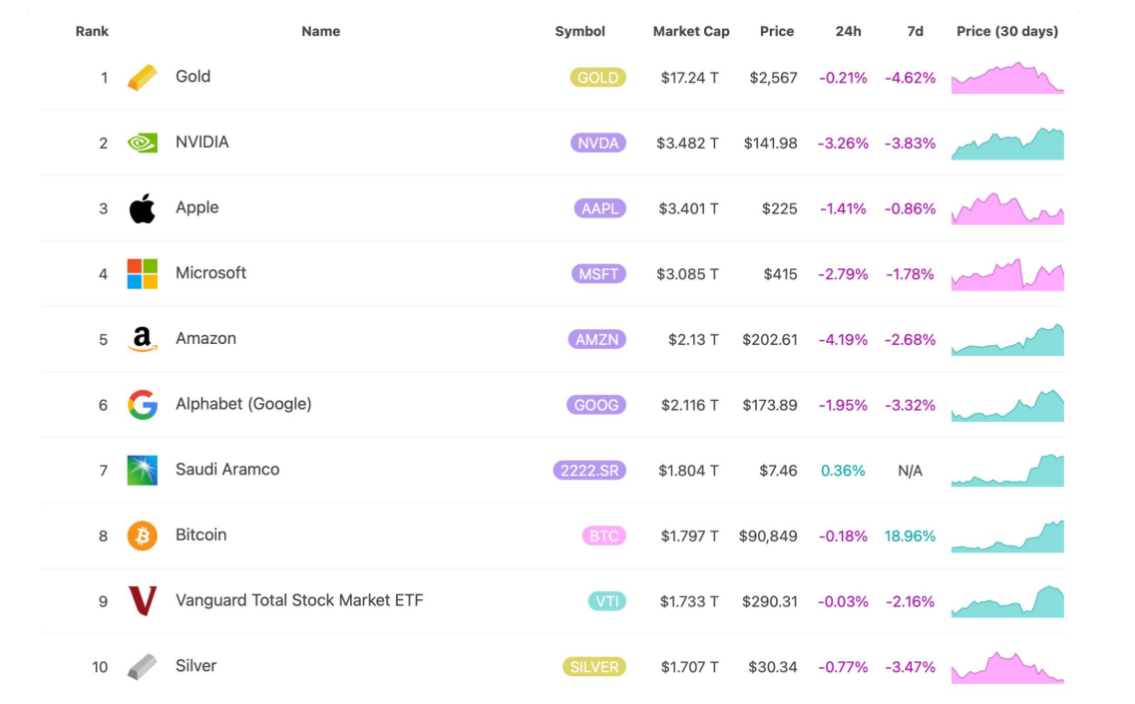Open the Apple company link
This screenshot has width=1135, height=704.
(x=196, y=207)
